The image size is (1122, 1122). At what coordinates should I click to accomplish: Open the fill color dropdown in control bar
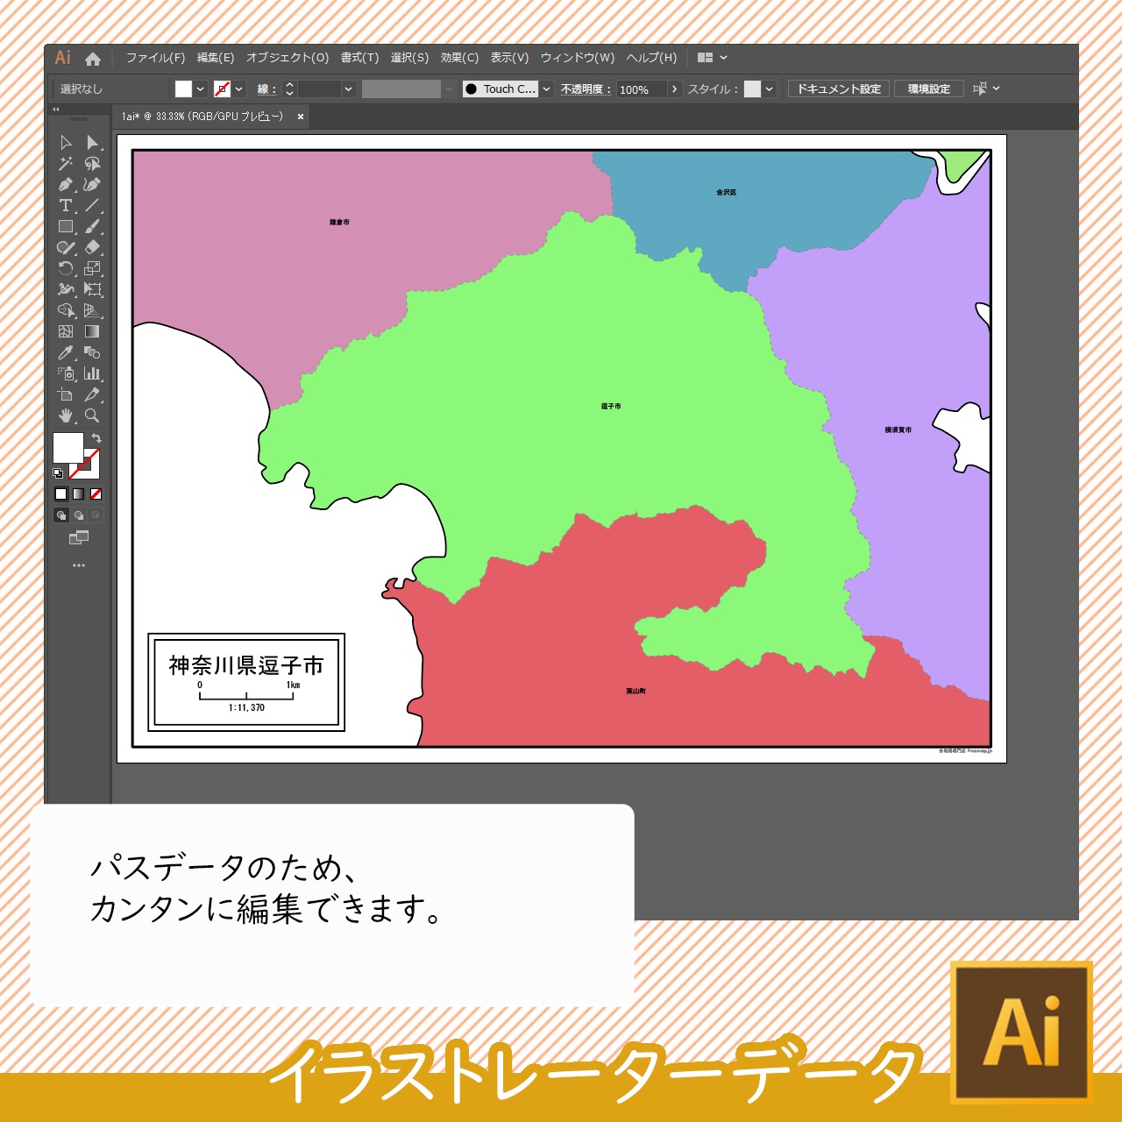pyautogui.click(x=201, y=89)
